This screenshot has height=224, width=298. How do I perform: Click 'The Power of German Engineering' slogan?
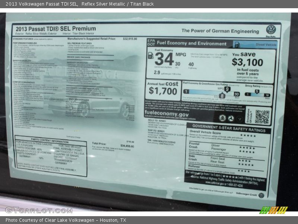(220, 31)
